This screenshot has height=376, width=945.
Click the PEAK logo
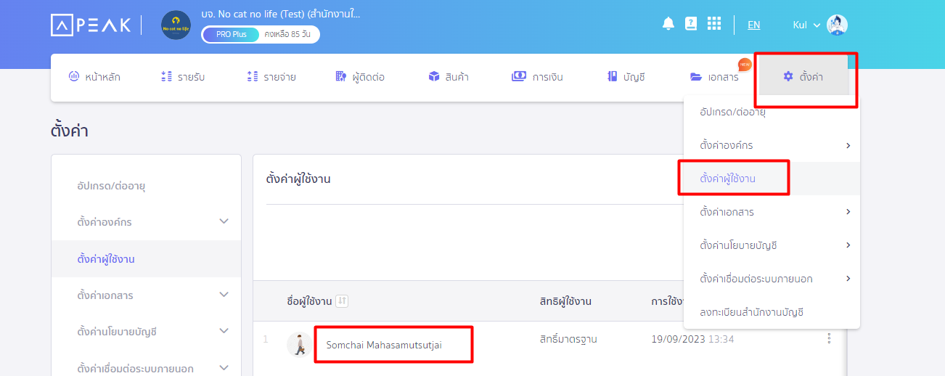tap(91, 25)
